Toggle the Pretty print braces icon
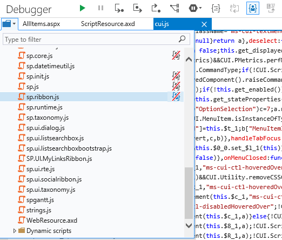 (216, 8)
